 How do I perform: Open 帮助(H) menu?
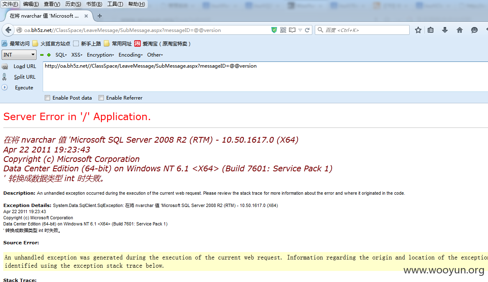pos(136,4)
